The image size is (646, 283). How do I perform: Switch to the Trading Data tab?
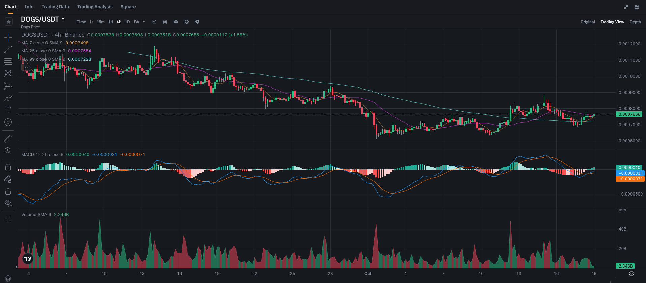click(x=55, y=7)
